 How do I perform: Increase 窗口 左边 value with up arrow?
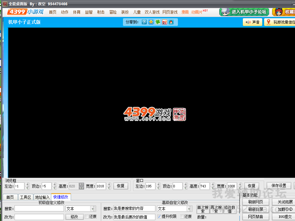coord(158,184)
